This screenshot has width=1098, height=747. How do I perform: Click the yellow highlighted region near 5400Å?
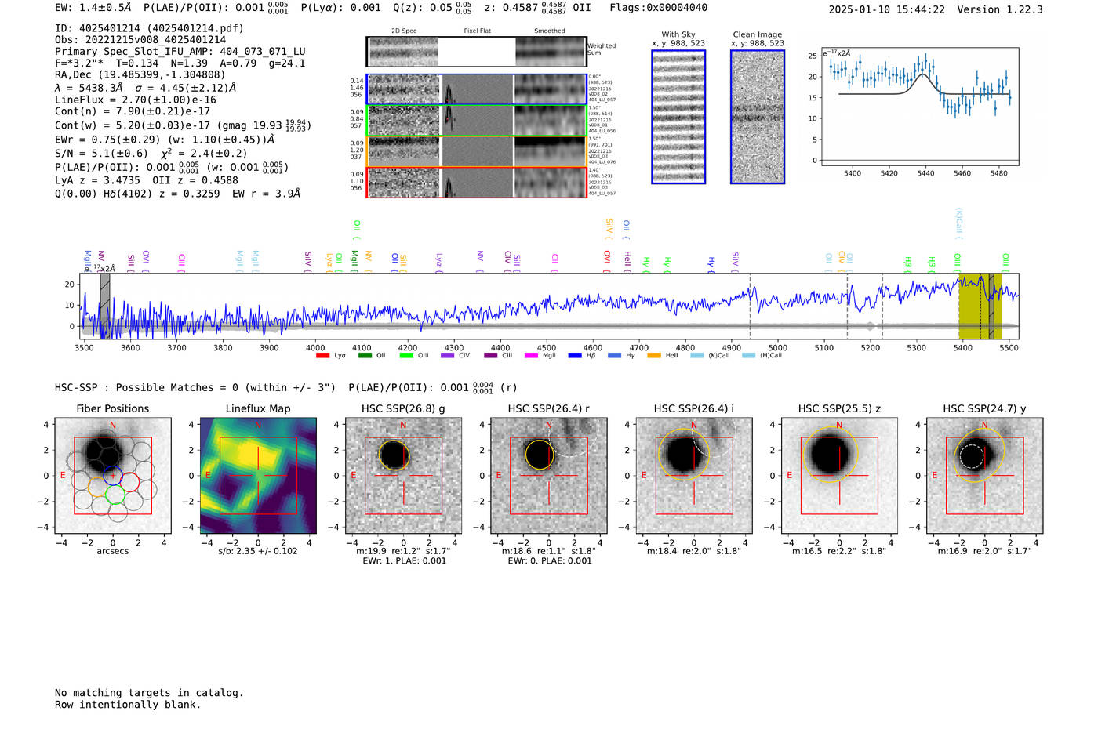point(980,306)
